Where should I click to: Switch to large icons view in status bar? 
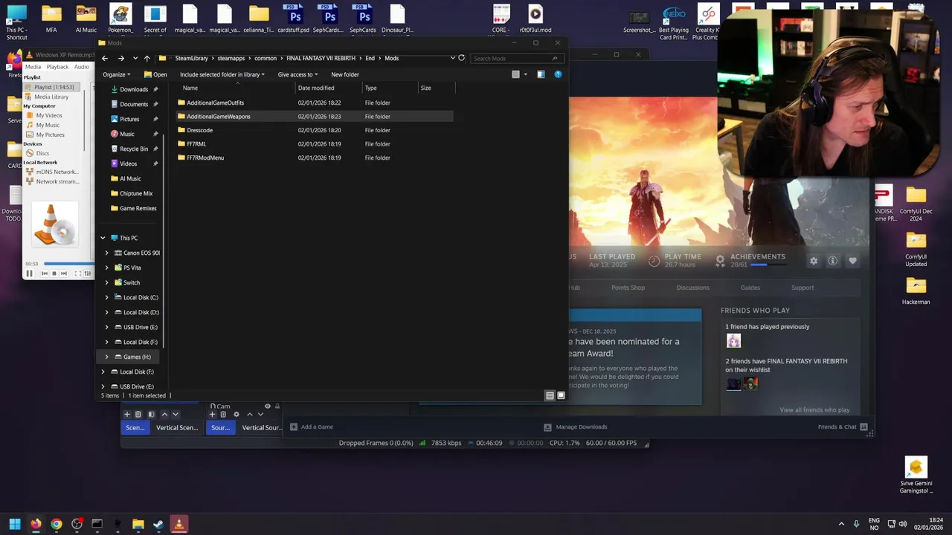point(561,395)
